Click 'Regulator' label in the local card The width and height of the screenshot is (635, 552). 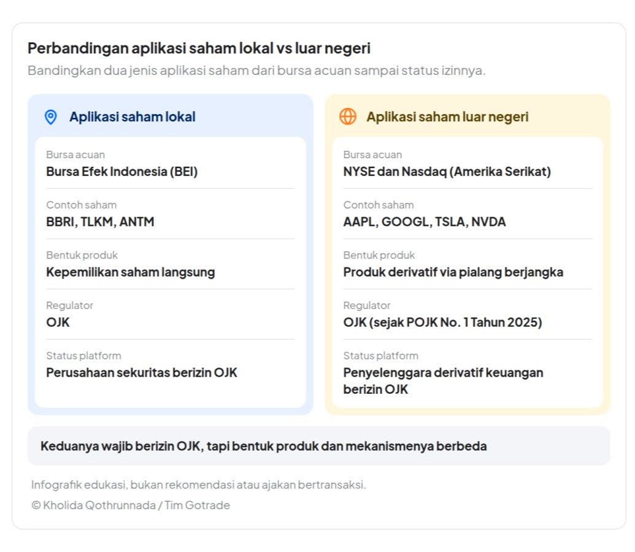pyautogui.click(x=70, y=305)
